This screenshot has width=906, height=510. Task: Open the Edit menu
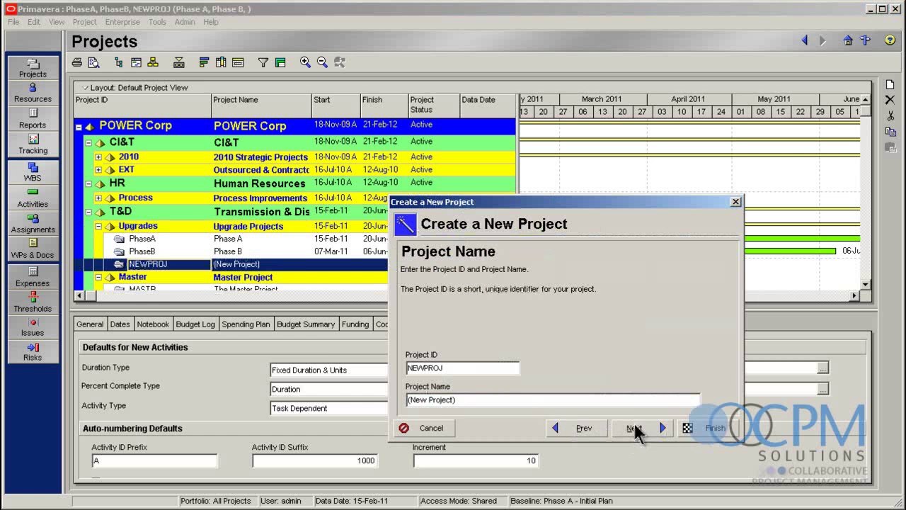tap(34, 22)
